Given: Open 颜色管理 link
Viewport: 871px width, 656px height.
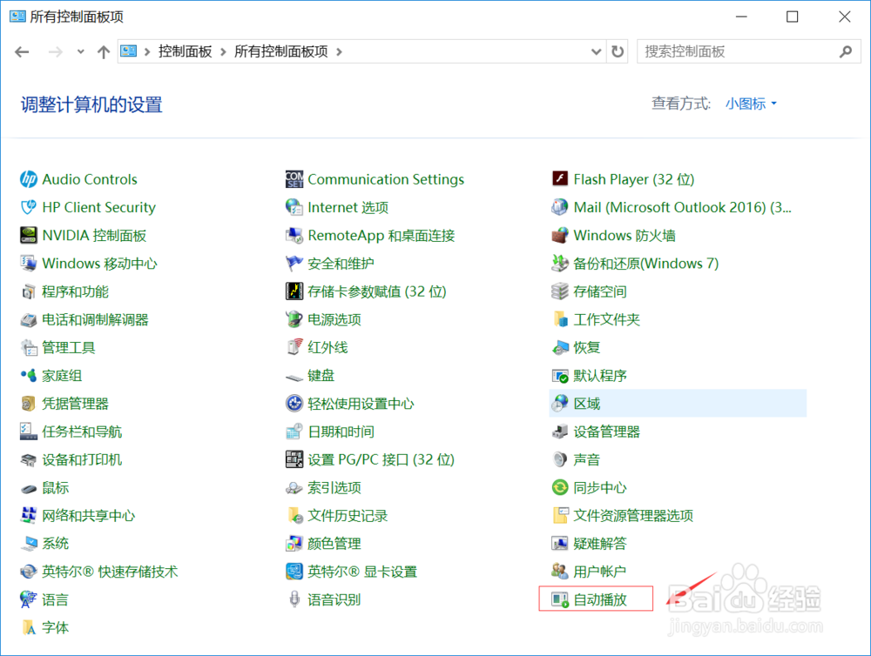Looking at the screenshot, I should pyautogui.click(x=334, y=544).
